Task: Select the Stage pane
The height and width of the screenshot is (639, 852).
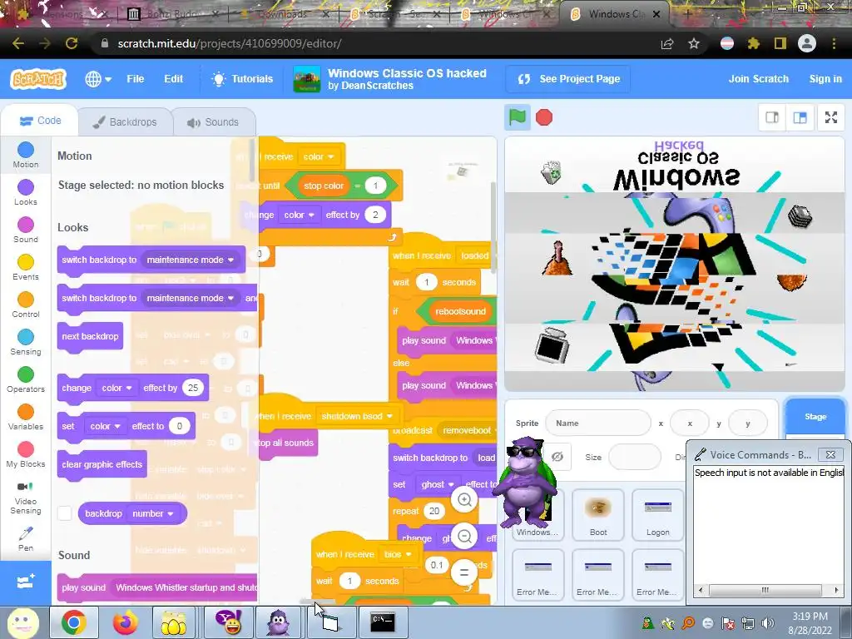Action: click(815, 417)
